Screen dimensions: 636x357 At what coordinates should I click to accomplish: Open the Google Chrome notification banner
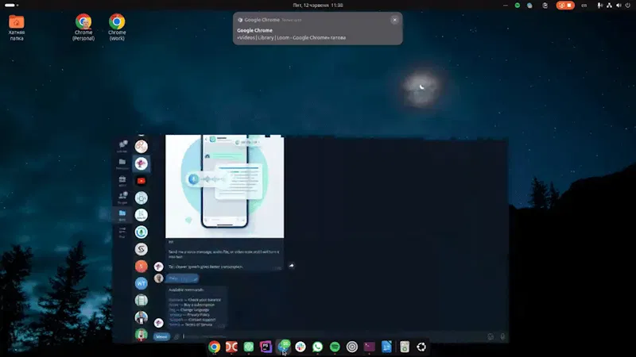(317, 29)
